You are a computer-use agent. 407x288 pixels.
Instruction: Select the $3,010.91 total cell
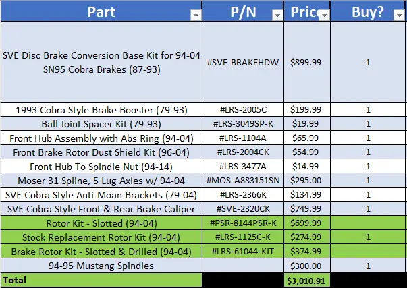[x=307, y=280]
